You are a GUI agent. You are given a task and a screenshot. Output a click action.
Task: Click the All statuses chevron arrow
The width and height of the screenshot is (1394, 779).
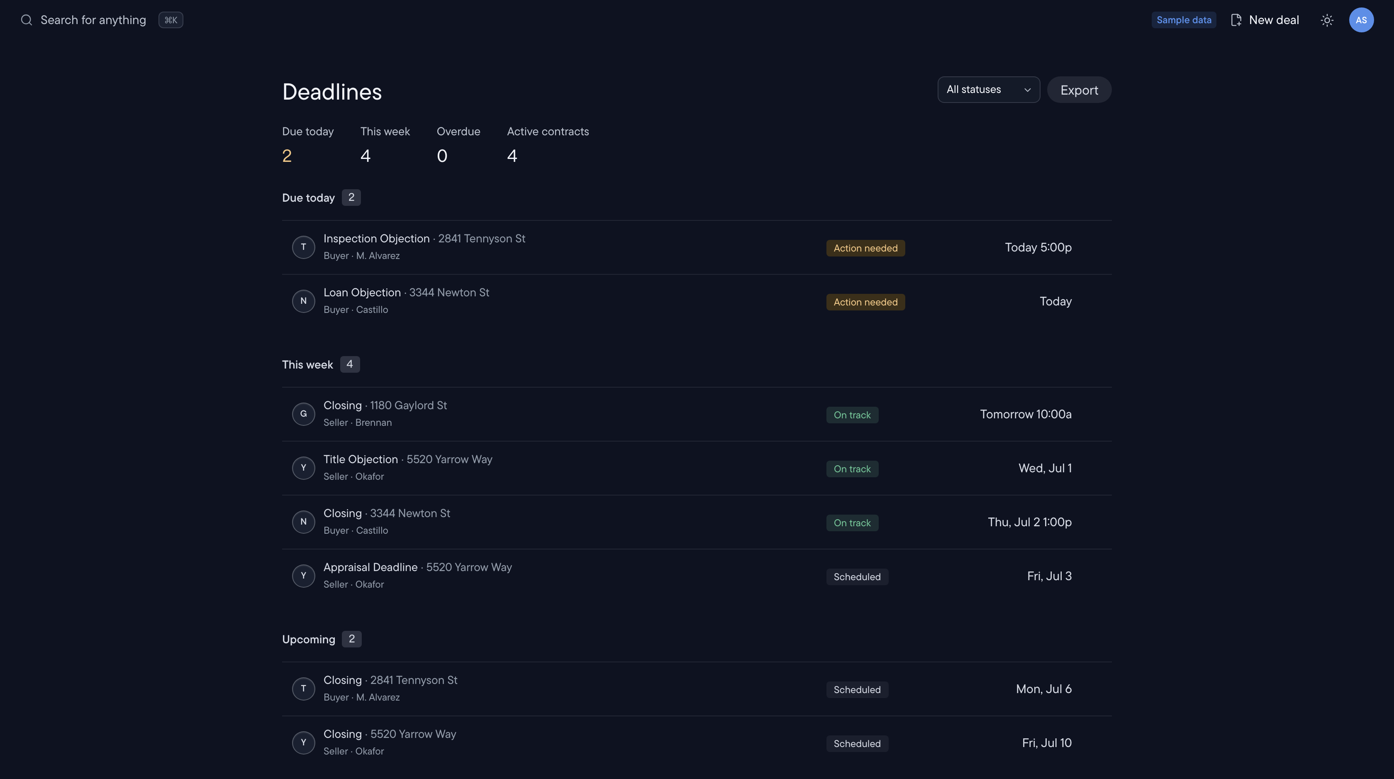(x=1027, y=90)
